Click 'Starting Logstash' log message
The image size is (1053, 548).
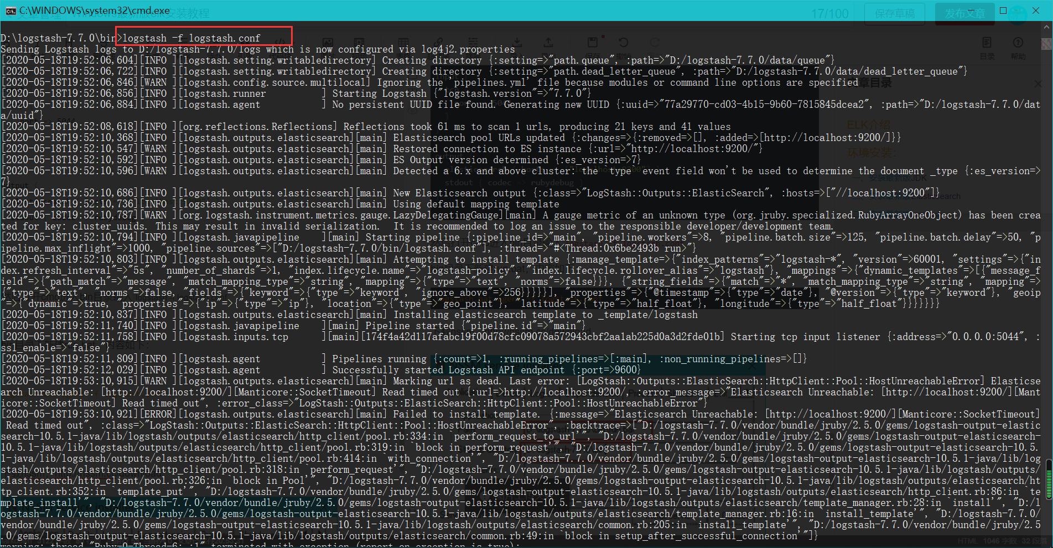click(x=380, y=93)
